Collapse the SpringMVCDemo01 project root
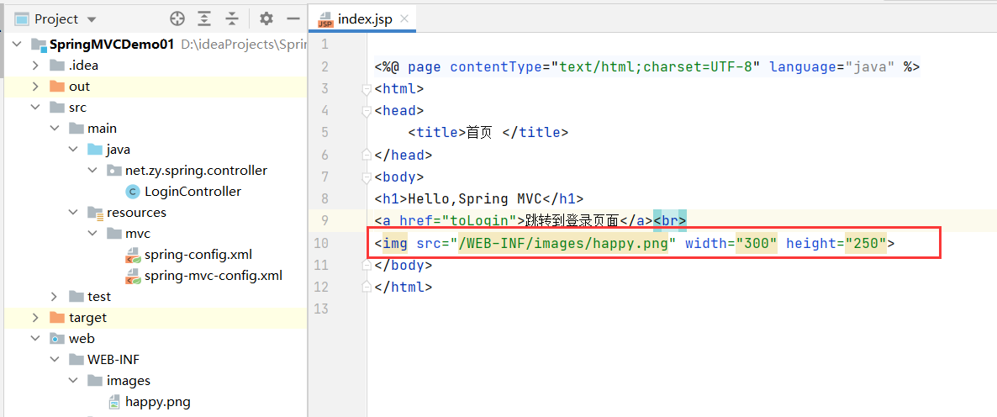The height and width of the screenshot is (417, 997). pos(17,45)
